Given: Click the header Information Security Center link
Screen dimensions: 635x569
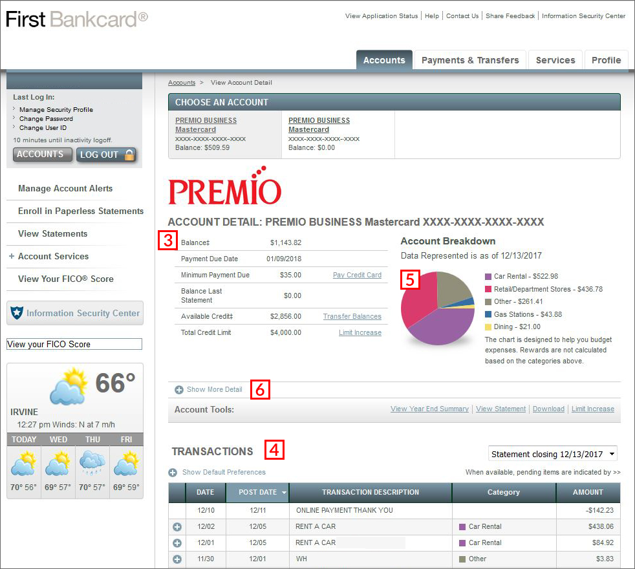Looking at the screenshot, I should [x=583, y=16].
